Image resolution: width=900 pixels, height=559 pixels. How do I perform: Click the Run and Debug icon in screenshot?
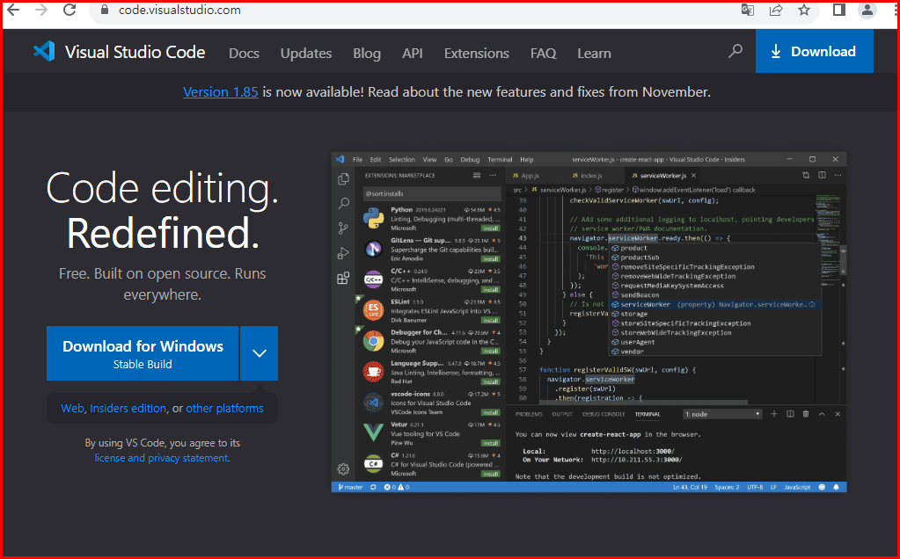(x=343, y=253)
